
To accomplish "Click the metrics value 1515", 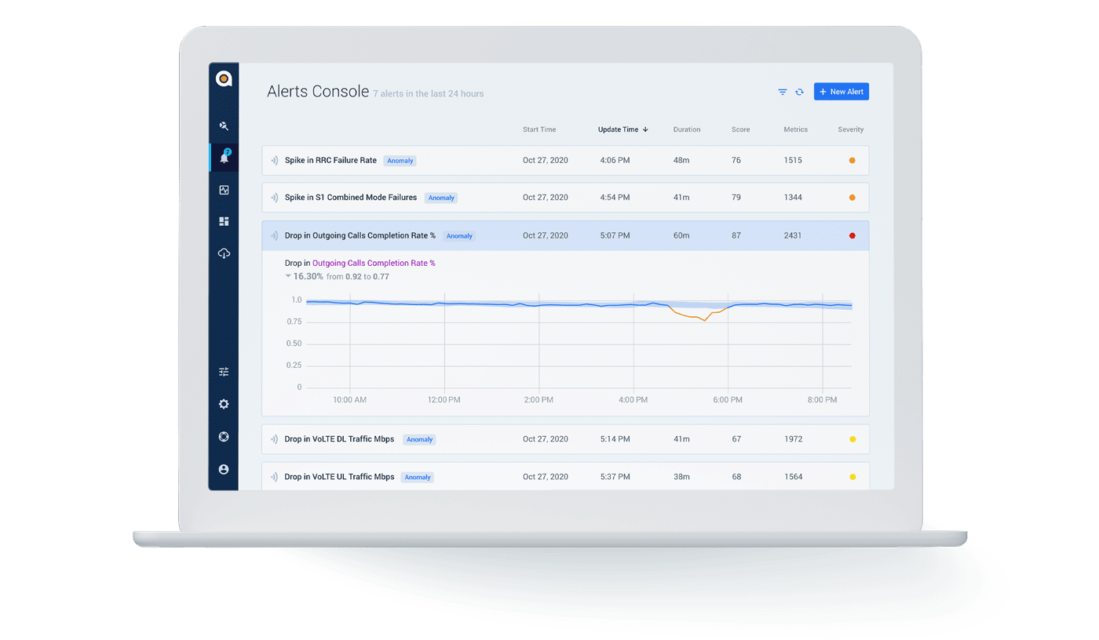I will pos(793,160).
